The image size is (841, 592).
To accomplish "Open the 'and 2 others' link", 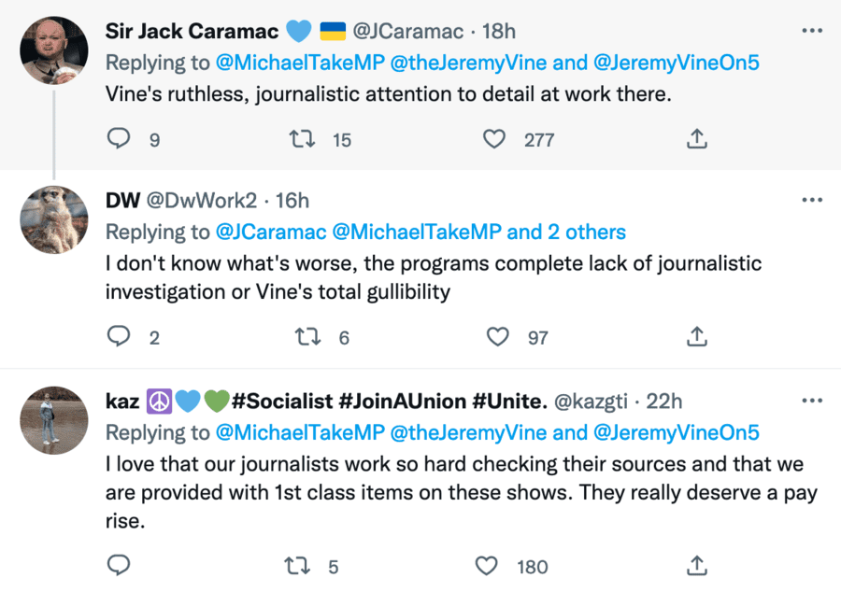I will (x=566, y=232).
